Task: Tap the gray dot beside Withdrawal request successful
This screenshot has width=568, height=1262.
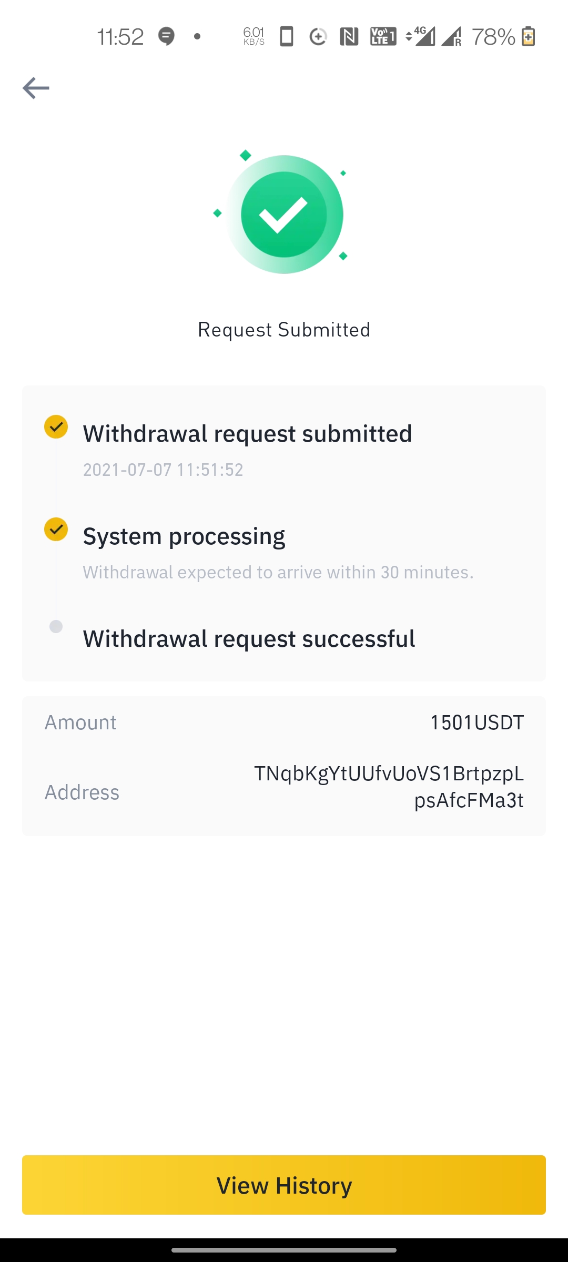Action: click(56, 627)
